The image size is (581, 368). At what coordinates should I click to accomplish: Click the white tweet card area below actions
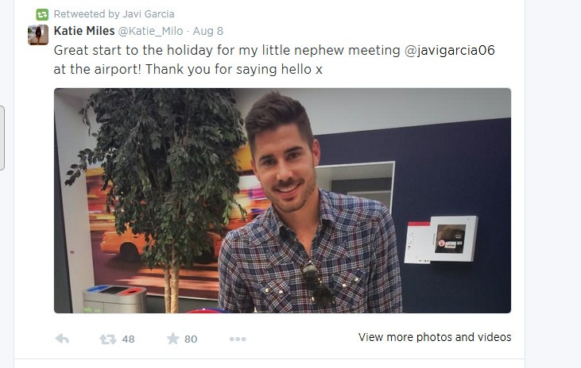click(269, 353)
